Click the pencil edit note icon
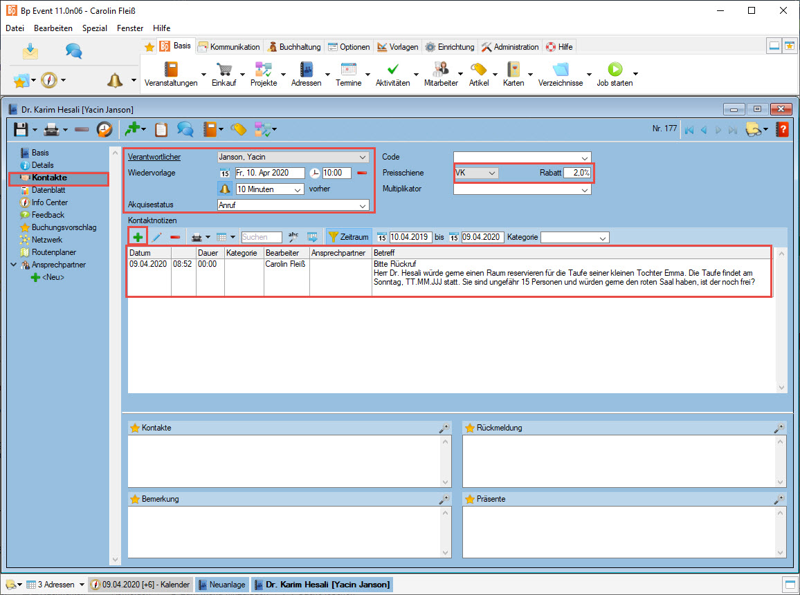The image size is (800, 595). click(156, 237)
